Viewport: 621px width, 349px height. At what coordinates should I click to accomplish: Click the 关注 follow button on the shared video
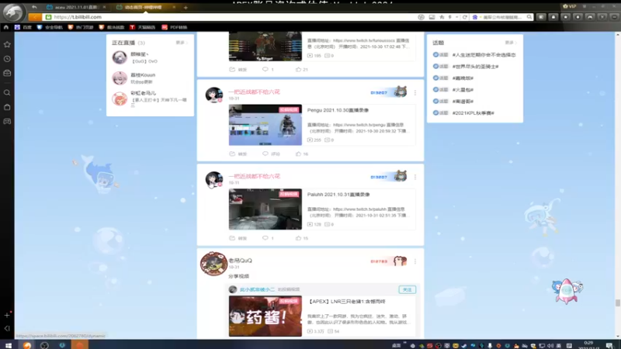(x=407, y=289)
